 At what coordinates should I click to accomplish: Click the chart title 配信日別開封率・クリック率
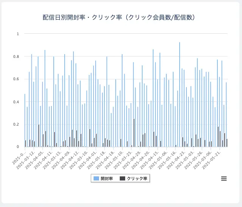point(119,17)
